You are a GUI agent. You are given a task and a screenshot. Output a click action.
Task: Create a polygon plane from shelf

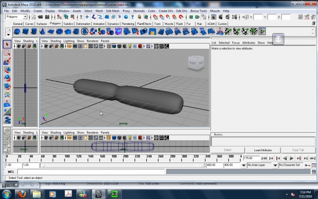51,31
